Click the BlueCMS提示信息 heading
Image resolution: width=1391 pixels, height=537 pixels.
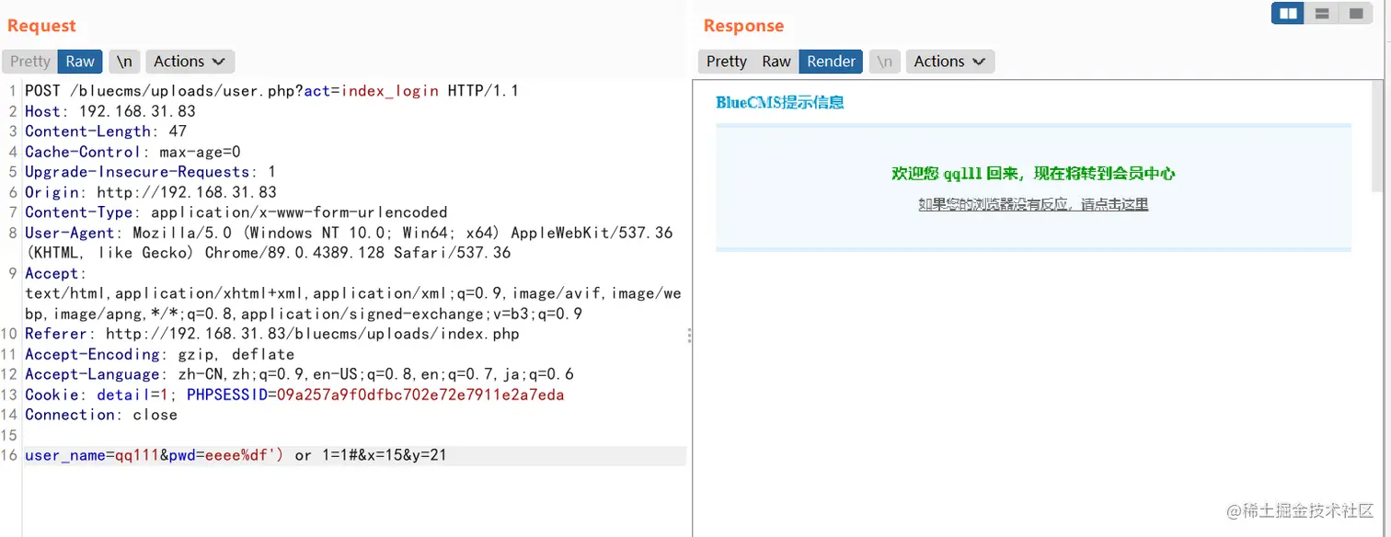[x=780, y=102]
